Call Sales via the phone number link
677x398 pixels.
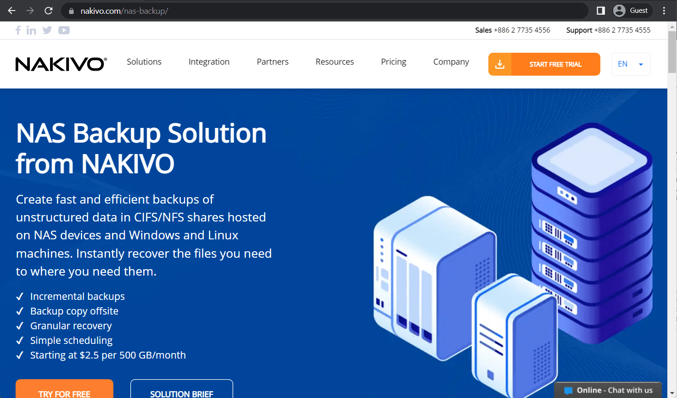522,30
